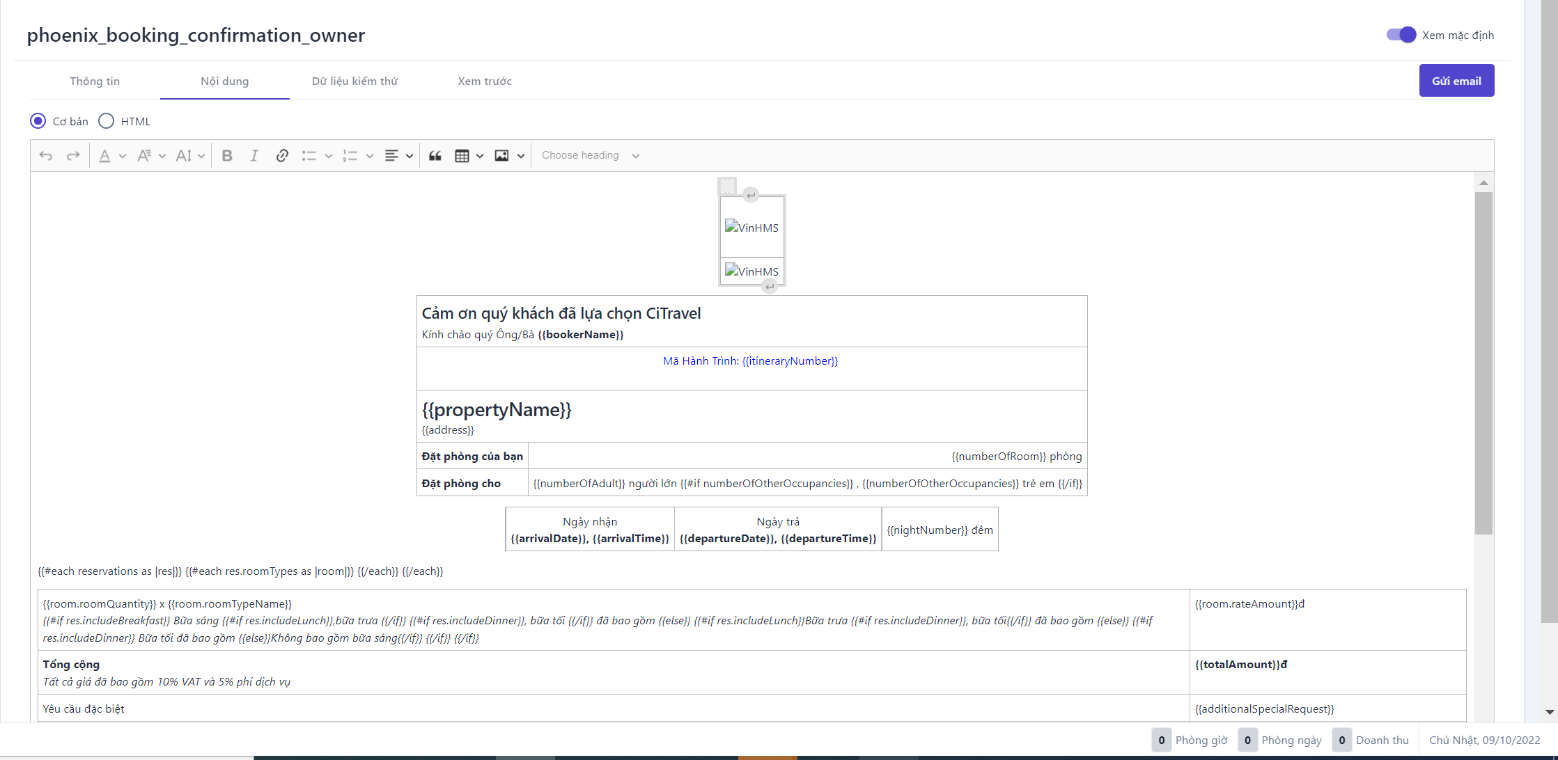Viewport: 1558px width, 760px height.
Task: Click the Gửi email button
Action: point(1456,81)
